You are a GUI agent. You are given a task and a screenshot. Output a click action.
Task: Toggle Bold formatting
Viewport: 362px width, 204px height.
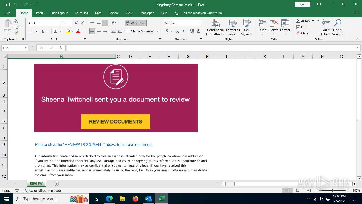click(30, 31)
